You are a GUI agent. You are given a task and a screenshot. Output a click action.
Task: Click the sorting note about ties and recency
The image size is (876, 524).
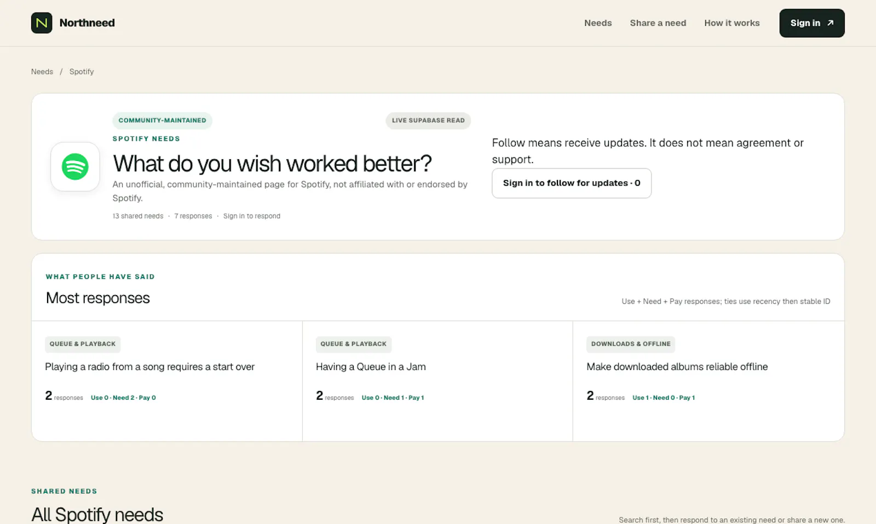pyautogui.click(x=726, y=302)
